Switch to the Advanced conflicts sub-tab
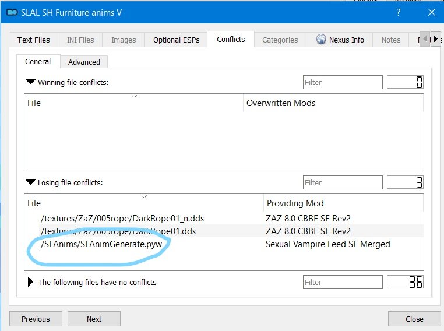The height and width of the screenshot is (331, 444). [84, 62]
